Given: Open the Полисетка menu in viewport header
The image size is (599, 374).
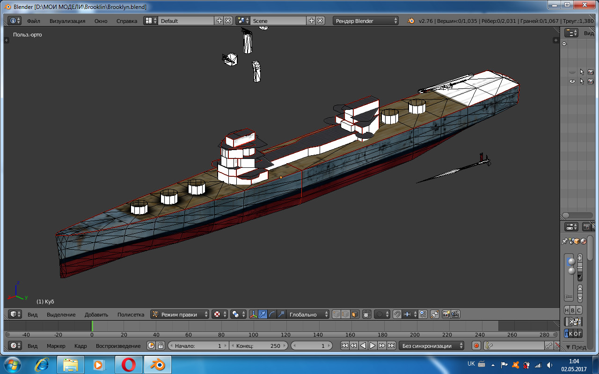Looking at the screenshot, I should coord(131,315).
